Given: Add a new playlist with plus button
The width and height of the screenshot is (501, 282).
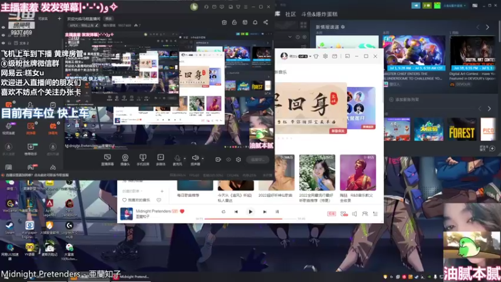Looking at the screenshot, I should [162, 191].
